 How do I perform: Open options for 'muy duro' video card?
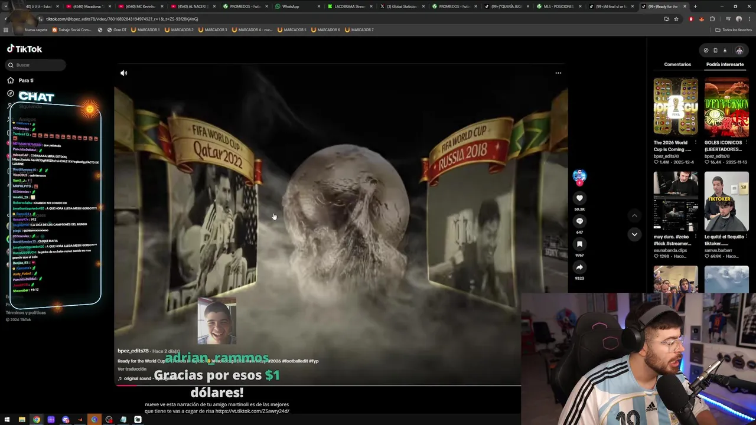(696, 237)
